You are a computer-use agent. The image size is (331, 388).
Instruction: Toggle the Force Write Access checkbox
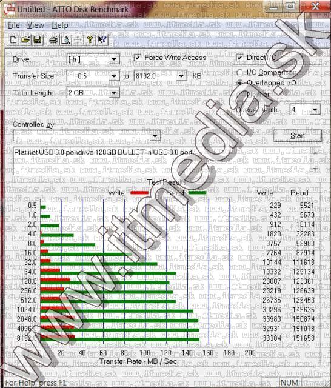(137, 58)
